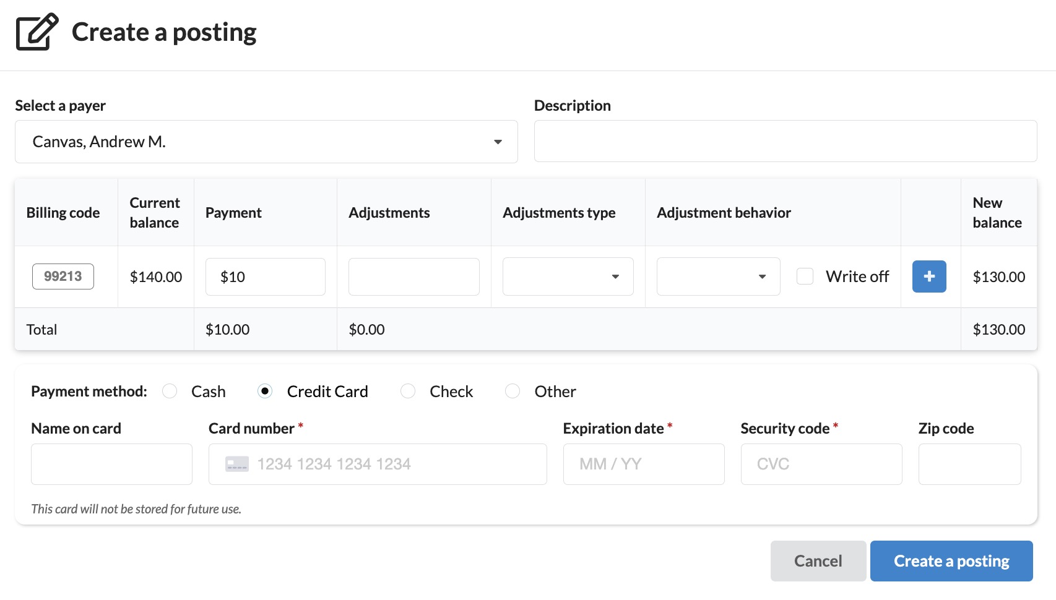This screenshot has height=600, width=1056.
Task: Focus the Description text field
Action: point(785,141)
